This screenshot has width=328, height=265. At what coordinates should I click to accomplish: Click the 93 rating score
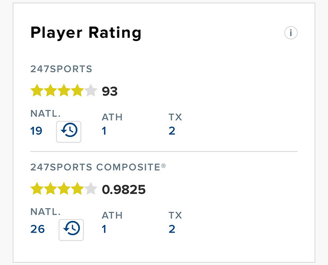click(110, 91)
